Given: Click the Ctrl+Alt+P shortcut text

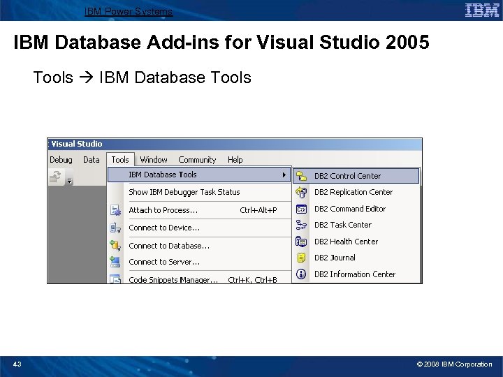Looking at the screenshot, I should [258, 210].
